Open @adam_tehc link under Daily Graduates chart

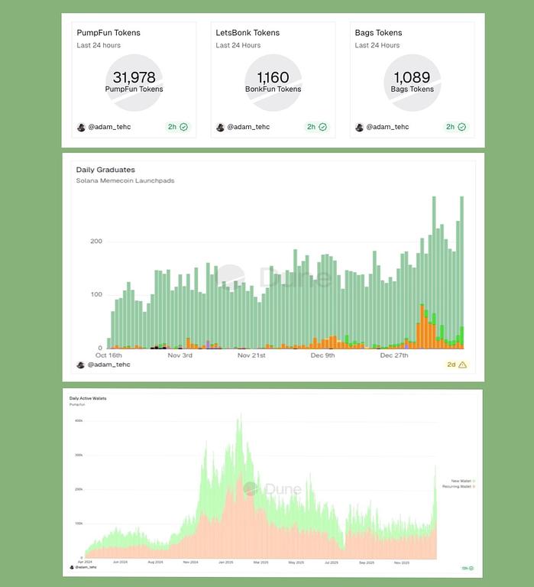pos(109,365)
